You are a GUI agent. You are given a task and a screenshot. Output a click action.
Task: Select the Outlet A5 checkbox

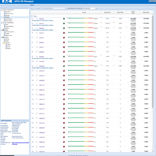(x=37, y=38)
